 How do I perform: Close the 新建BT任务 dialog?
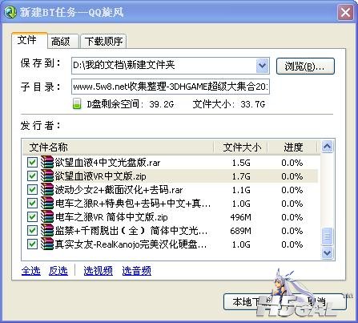coord(345,12)
